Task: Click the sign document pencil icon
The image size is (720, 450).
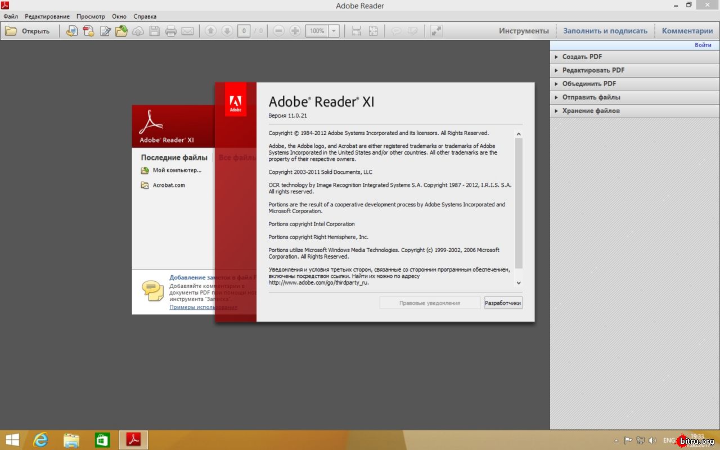Action: point(105,31)
